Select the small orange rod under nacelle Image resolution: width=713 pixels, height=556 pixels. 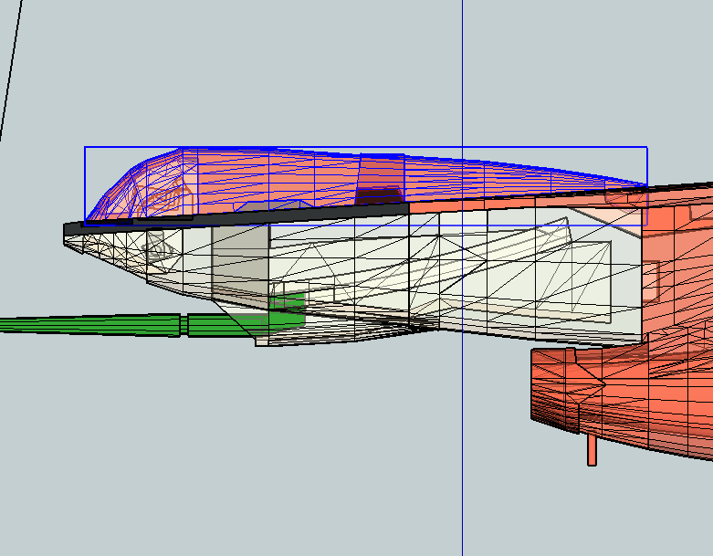(592, 449)
